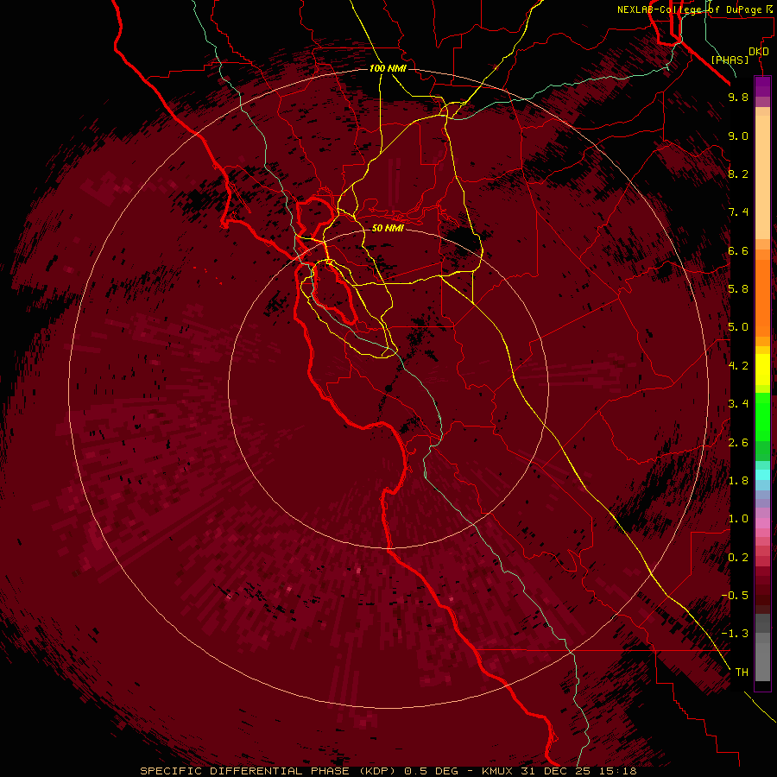The height and width of the screenshot is (777, 777).
Task: Click the 2.6 scale value
Action: [x=738, y=443]
